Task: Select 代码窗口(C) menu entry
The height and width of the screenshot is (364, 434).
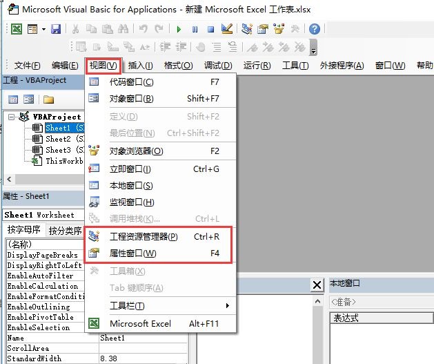Action: click(x=161, y=82)
